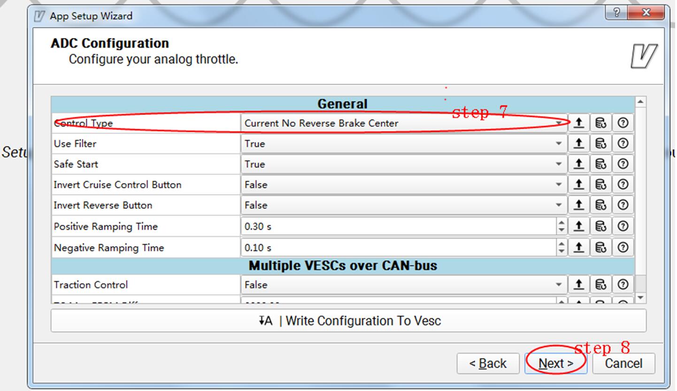This screenshot has width=677, height=391.
Task: Click Next to continue the wizard
Action: [x=556, y=363]
